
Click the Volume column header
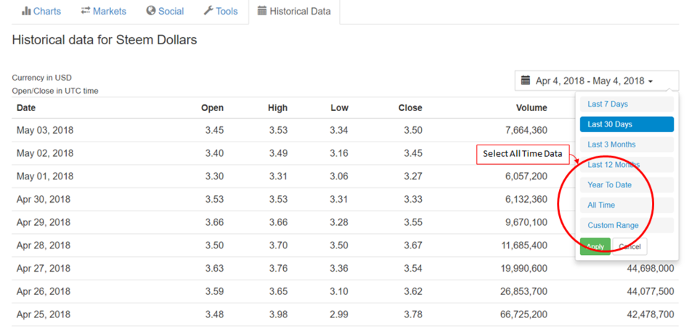tap(531, 108)
